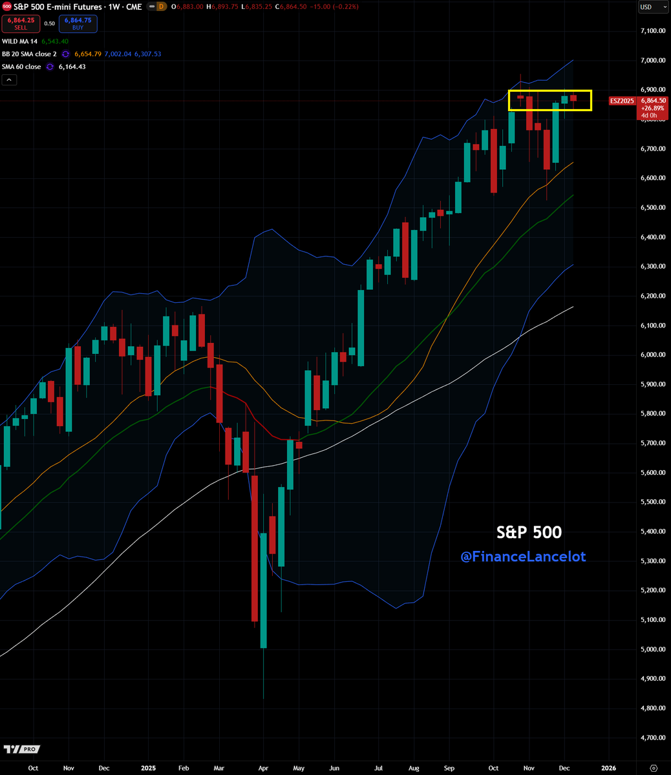Viewport: 671px width, 775px height.
Task: Click the purple refresh icon beside BB 20
Action: tap(66, 54)
